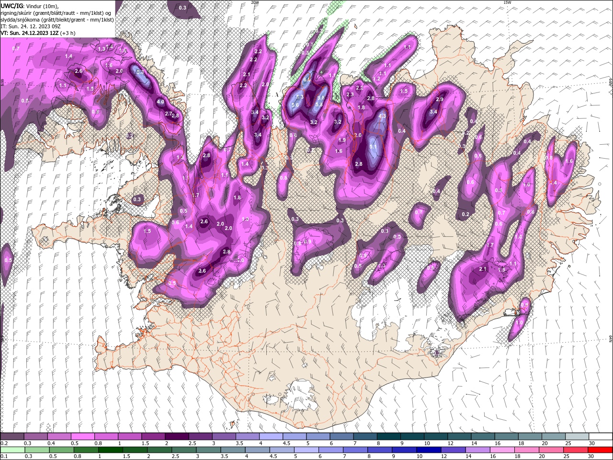613x460 pixels.
Task: Select the light pink swatch between 16 and 18 on the lower scale
Action: [x=502, y=450]
